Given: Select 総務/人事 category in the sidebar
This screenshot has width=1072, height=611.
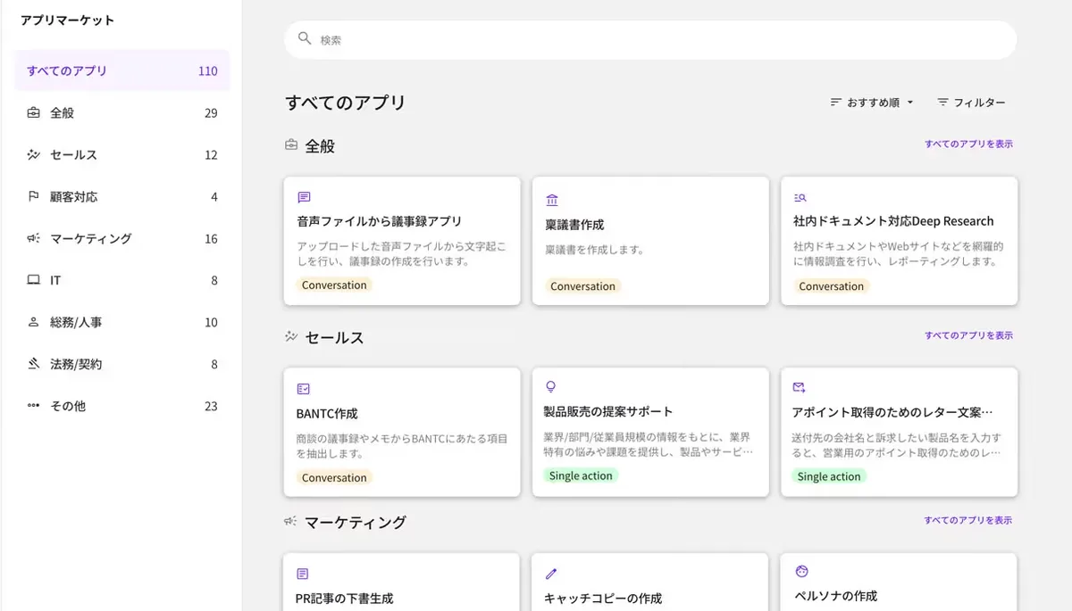Looking at the screenshot, I should point(122,322).
